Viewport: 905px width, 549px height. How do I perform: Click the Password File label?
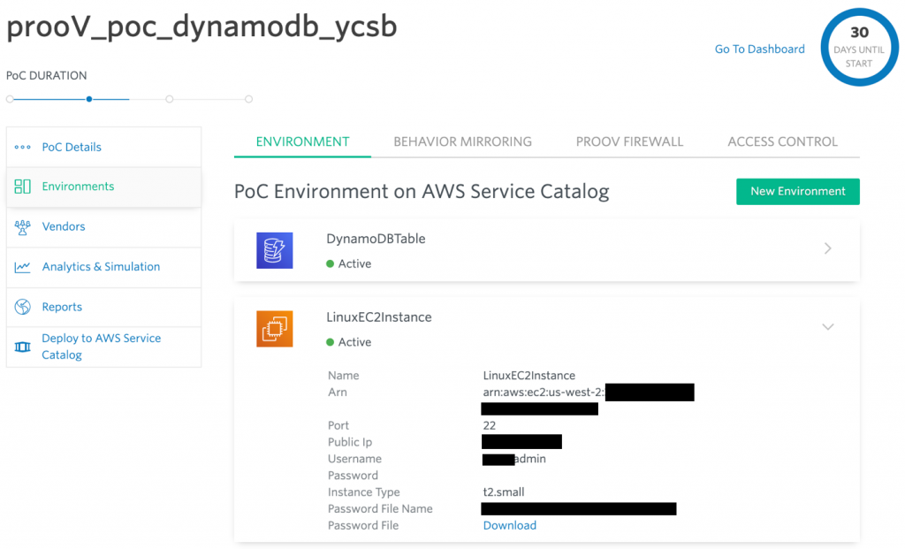[x=363, y=526]
